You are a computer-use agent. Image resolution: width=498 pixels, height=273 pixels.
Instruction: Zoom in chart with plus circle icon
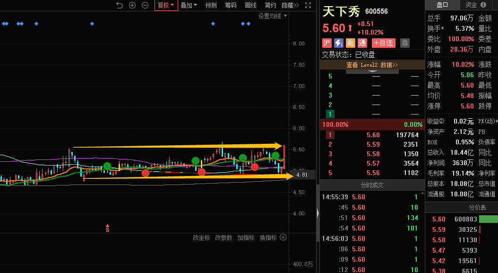132,5
